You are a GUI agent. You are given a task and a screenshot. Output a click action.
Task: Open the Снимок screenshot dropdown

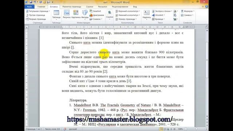tap(96, 19)
